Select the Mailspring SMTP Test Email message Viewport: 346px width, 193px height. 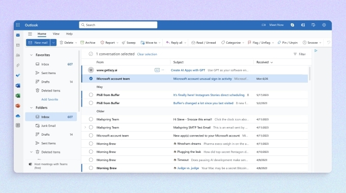click(91, 127)
